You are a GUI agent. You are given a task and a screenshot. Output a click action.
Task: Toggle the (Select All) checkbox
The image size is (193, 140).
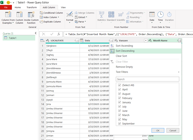(119, 85)
